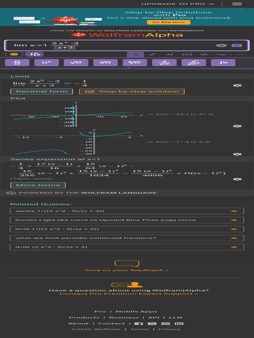Submit the query with the purple equals button
The image size is (254, 338).
pos(236,45)
